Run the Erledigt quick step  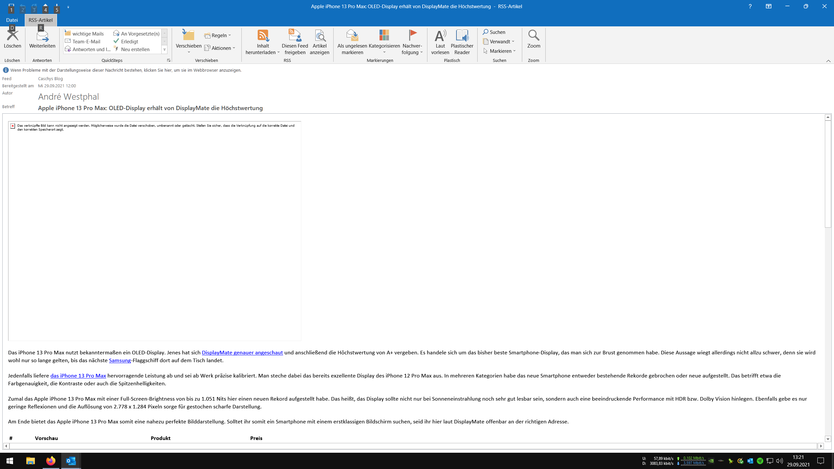point(126,41)
